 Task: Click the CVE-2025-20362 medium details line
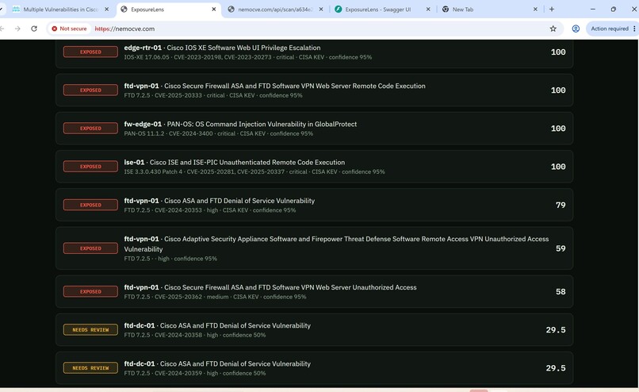click(215, 297)
